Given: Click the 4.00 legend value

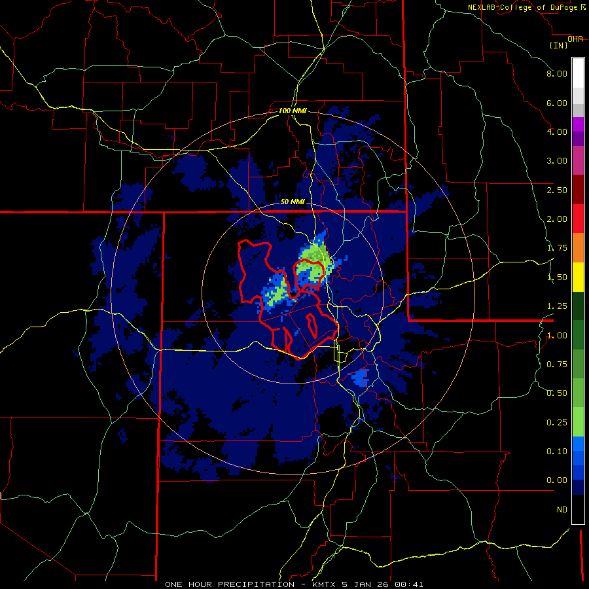Looking at the screenshot, I should (557, 132).
